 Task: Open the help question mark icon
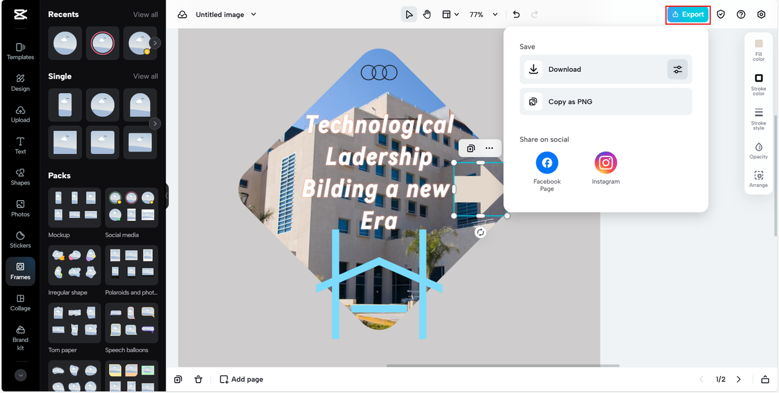741,15
